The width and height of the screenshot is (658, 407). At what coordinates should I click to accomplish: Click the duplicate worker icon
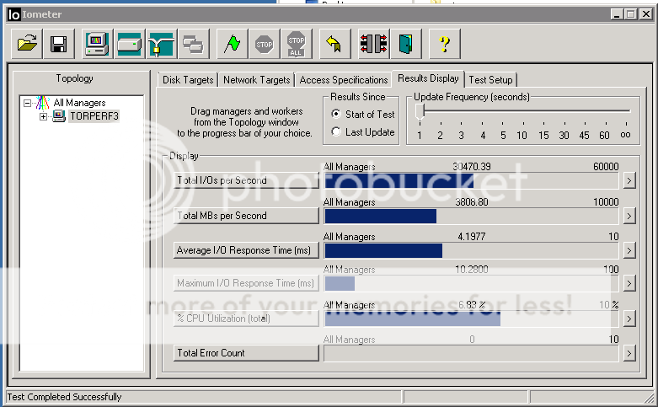[193, 44]
